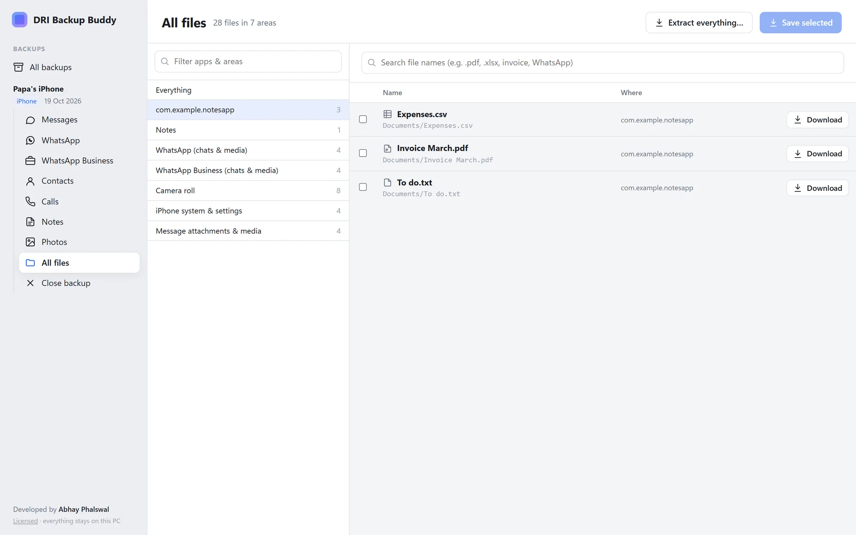Tick the checkbox for Expenses.csv
Screen dimensions: 856x535
(x=363, y=119)
